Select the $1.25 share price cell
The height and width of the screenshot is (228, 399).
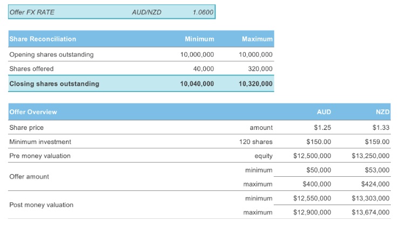tap(322, 128)
